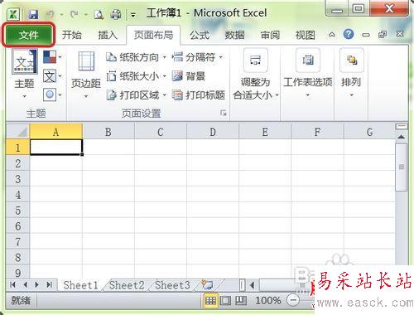414x315 pixels.
Task: Click the zoom out minus button
Action: click(x=293, y=300)
